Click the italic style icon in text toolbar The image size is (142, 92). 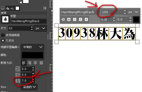tap(75, 19)
